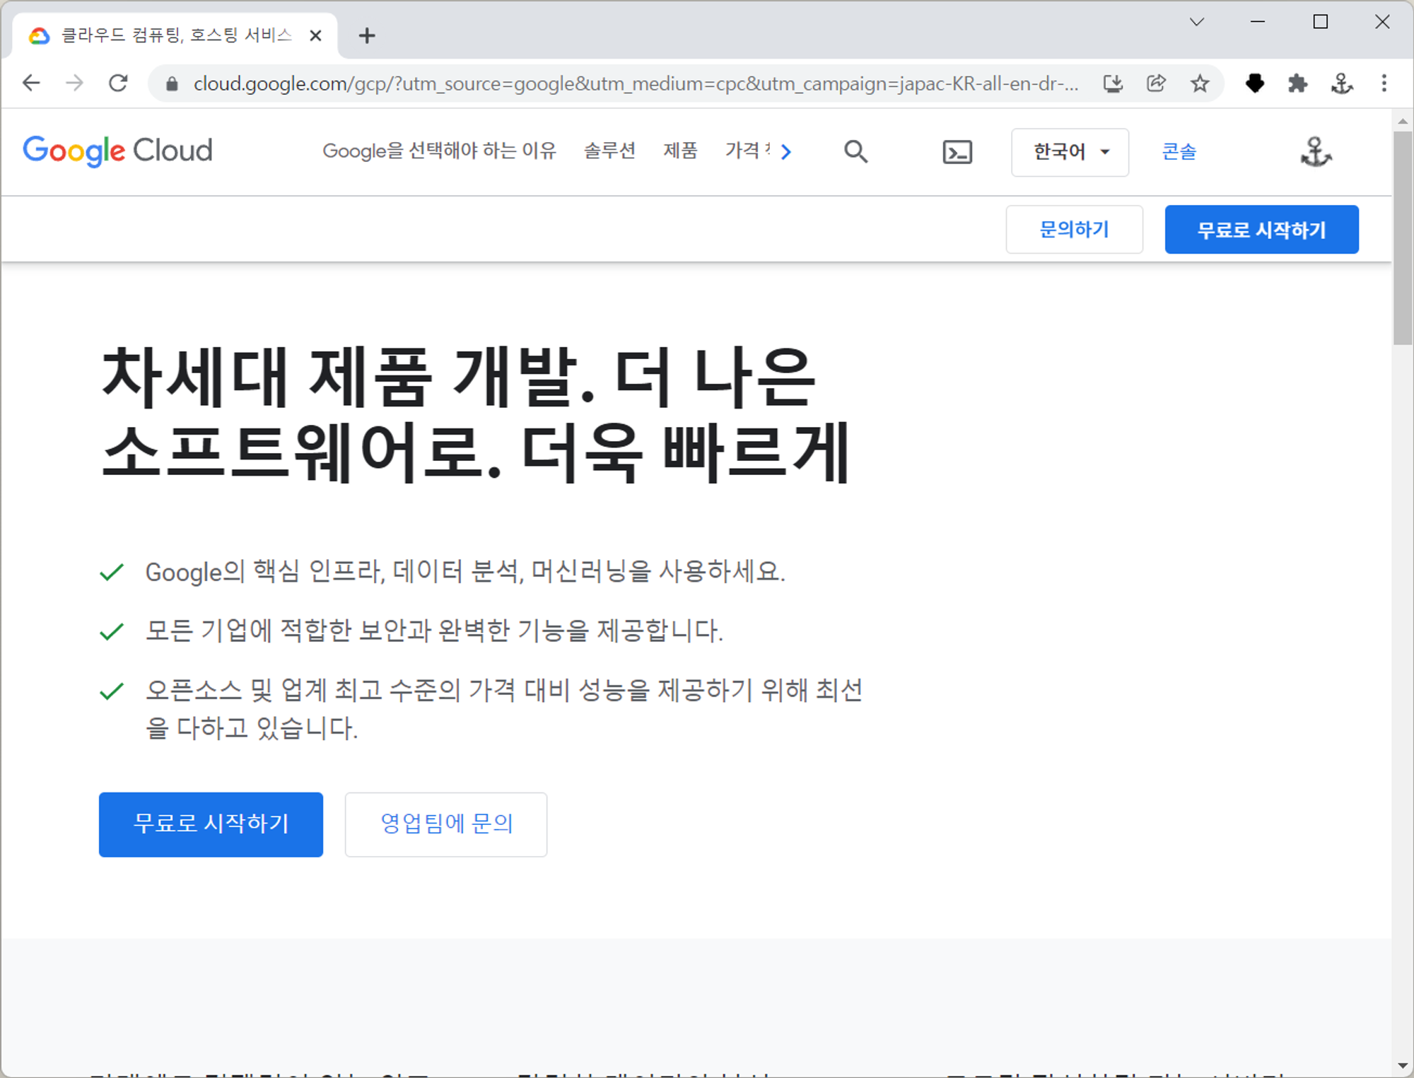This screenshot has width=1414, height=1078.
Task: Open the black shield extension icon
Action: tap(1255, 83)
